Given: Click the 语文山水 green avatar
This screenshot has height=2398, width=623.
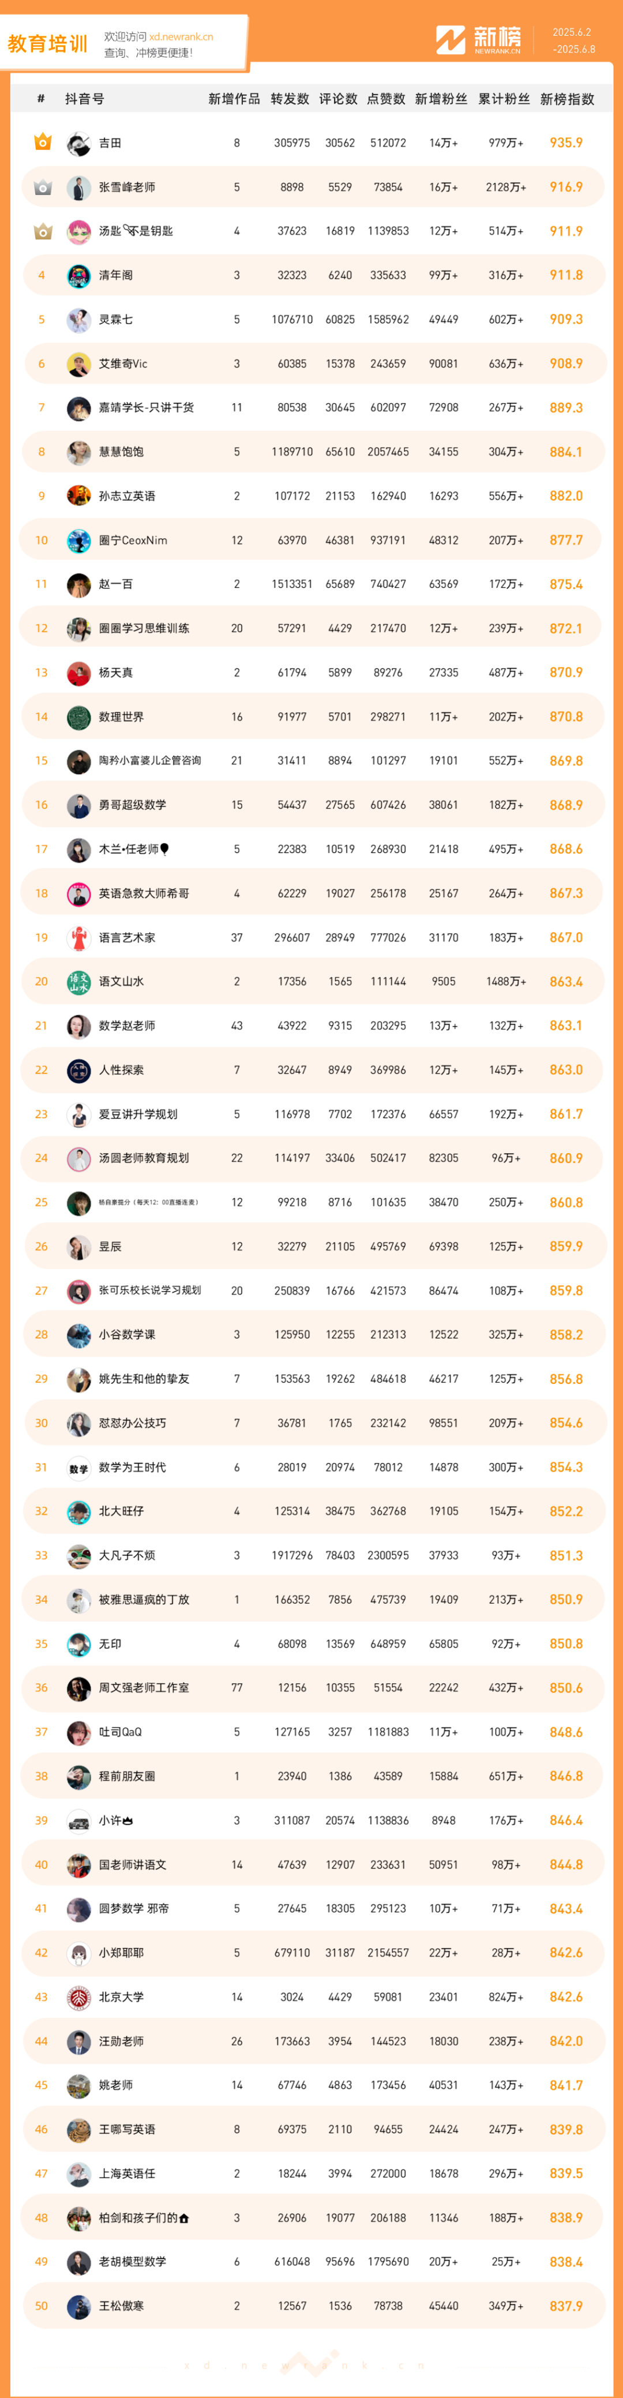Looking at the screenshot, I should [78, 981].
